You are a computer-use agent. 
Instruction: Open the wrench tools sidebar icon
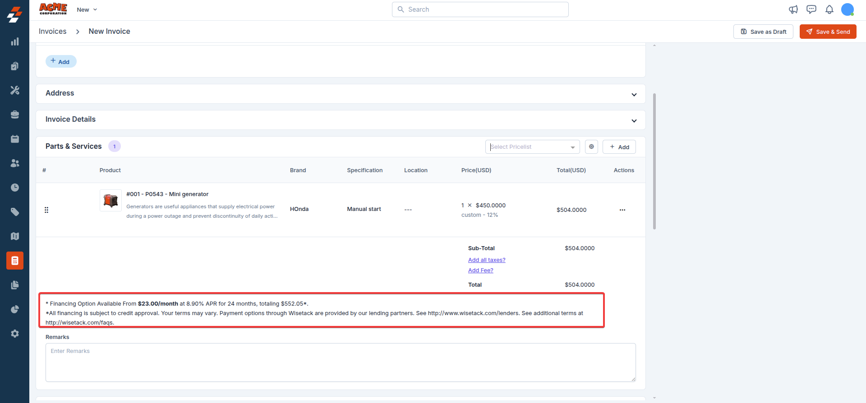[x=15, y=90]
